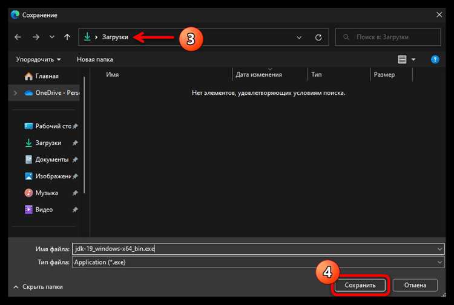Change the view layout icon
This screenshot has width=454, height=305.
tap(402, 60)
